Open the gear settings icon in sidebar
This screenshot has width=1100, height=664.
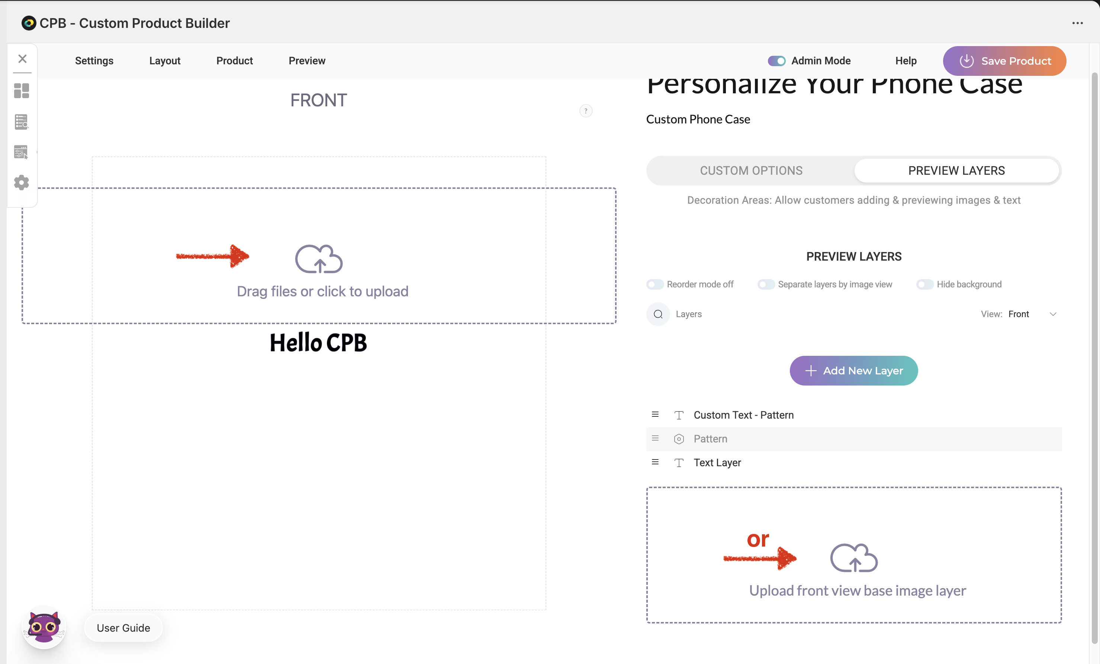click(x=22, y=183)
